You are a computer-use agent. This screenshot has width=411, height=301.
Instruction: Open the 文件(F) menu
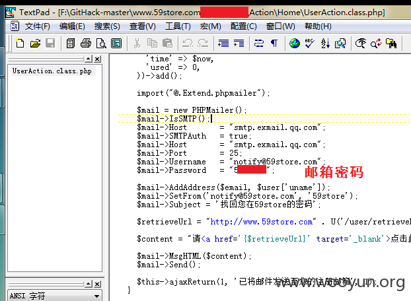pos(37,26)
